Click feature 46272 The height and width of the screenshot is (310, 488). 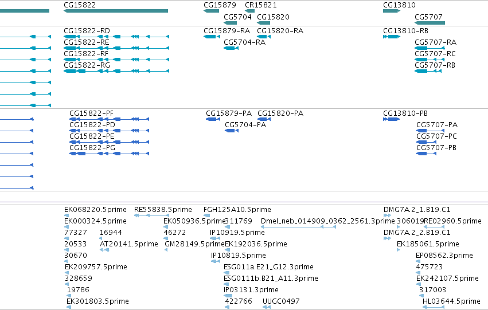[x=166, y=238]
